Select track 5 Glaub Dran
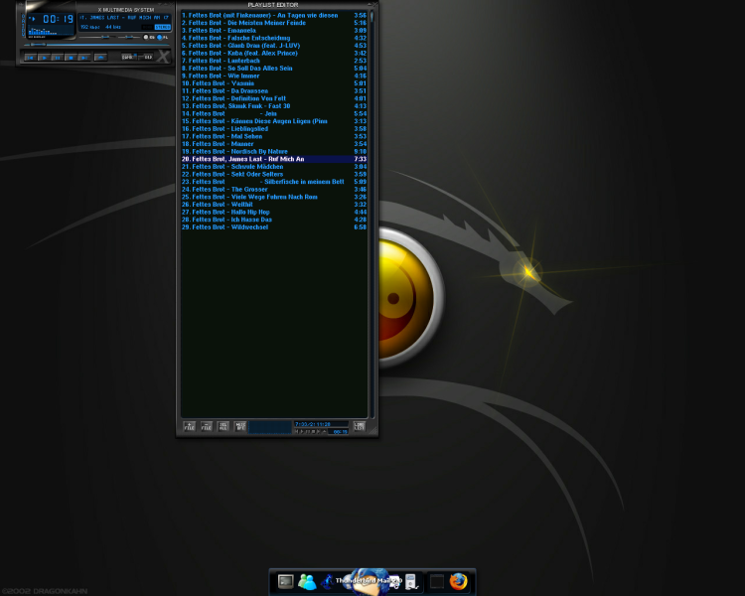The image size is (745, 596). point(274,46)
